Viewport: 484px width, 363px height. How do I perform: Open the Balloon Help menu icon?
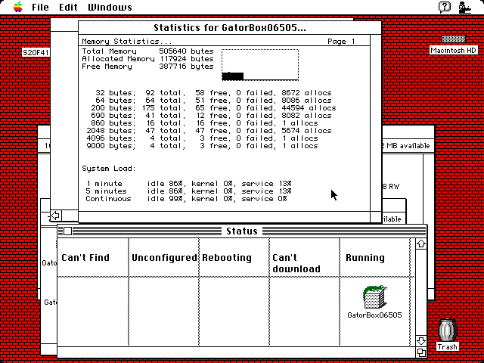tap(445, 7)
